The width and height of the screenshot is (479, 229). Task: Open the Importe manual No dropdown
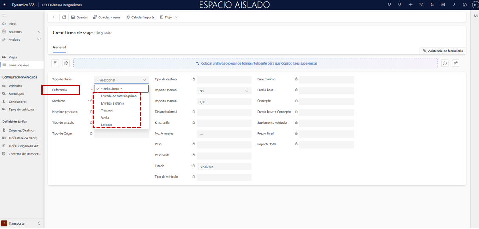pyautogui.click(x=224, y=91)
